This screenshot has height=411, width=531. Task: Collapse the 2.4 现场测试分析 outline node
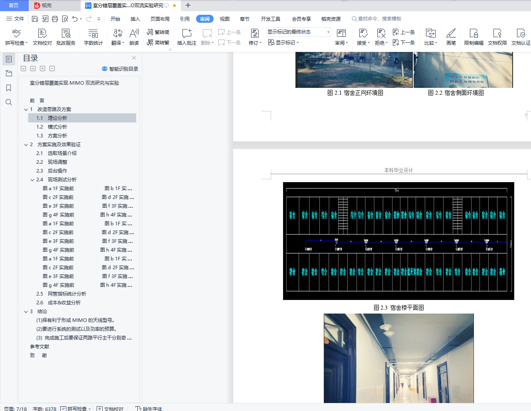coord(32,180)
